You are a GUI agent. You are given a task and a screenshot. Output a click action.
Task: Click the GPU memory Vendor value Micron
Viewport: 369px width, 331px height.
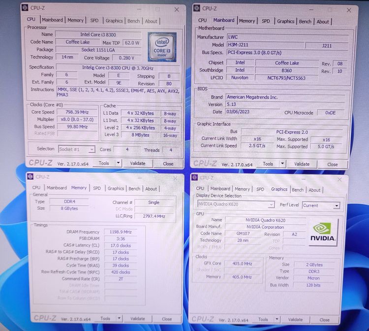pos(314,278)
